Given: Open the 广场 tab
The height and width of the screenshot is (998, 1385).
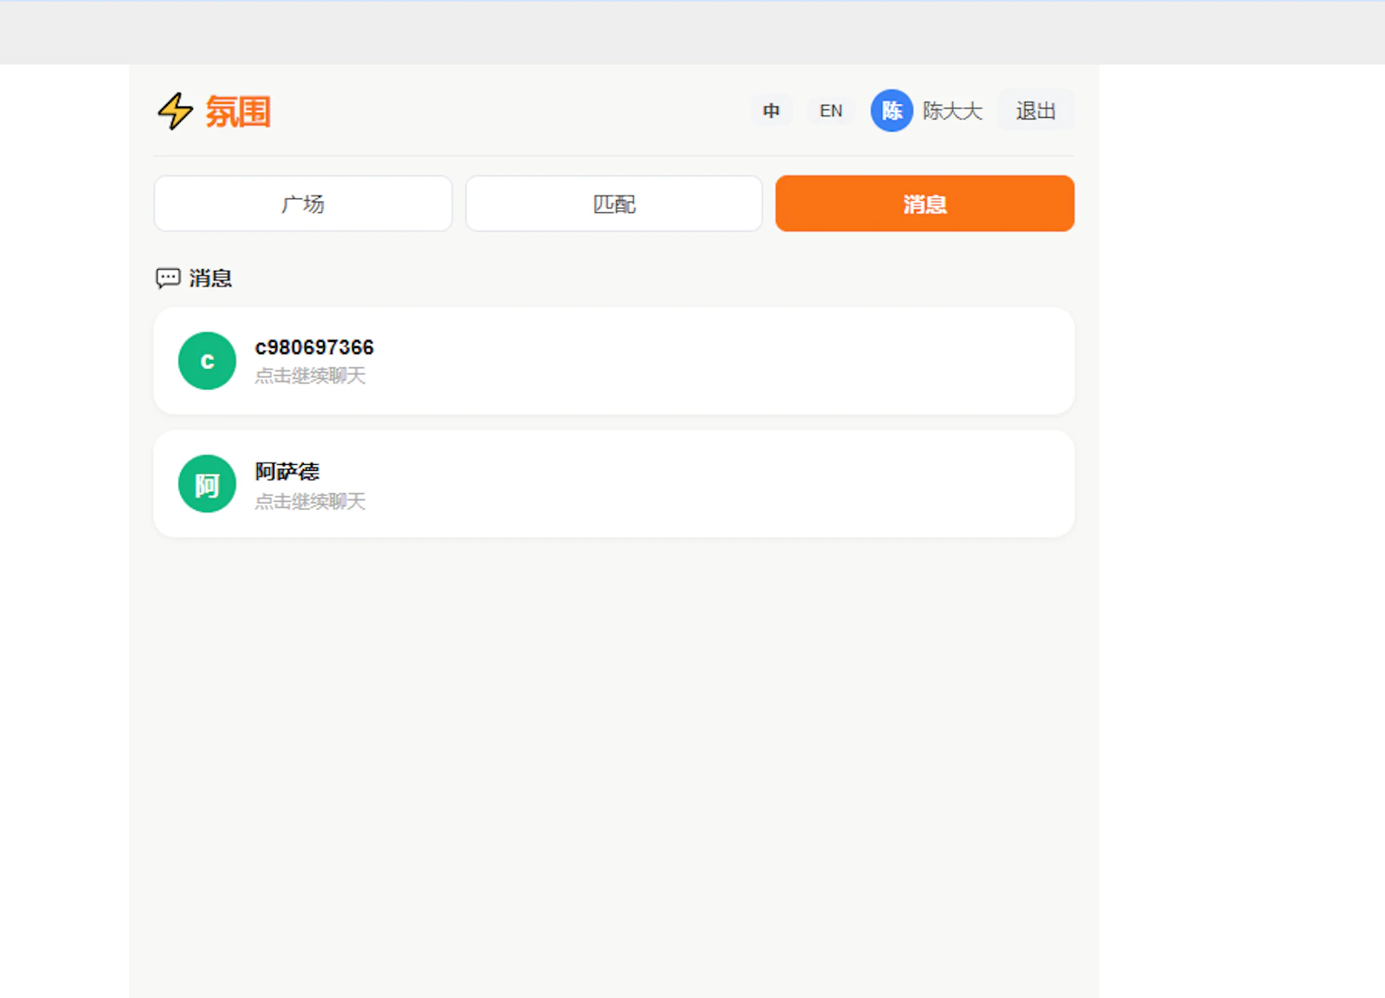Looking at the screenshot, I should (303, 203).
